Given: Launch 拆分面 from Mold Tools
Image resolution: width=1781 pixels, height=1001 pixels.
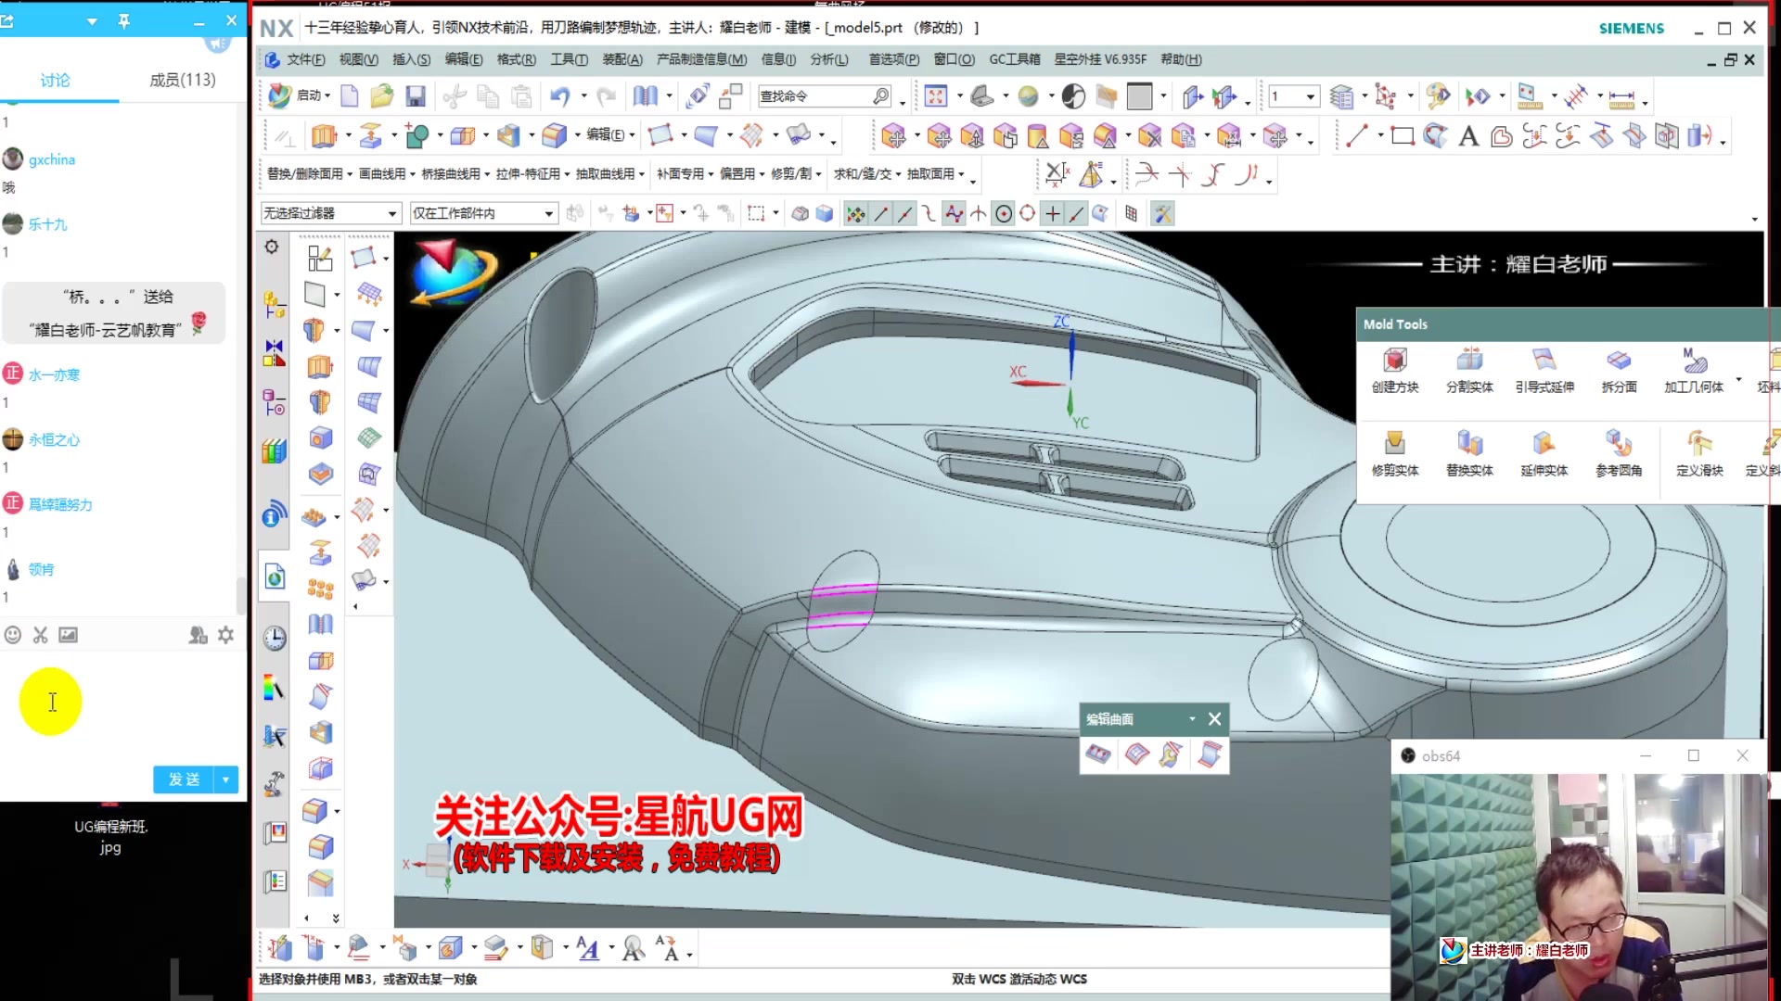Looking at the screenshot, I should click(1618, 369).
